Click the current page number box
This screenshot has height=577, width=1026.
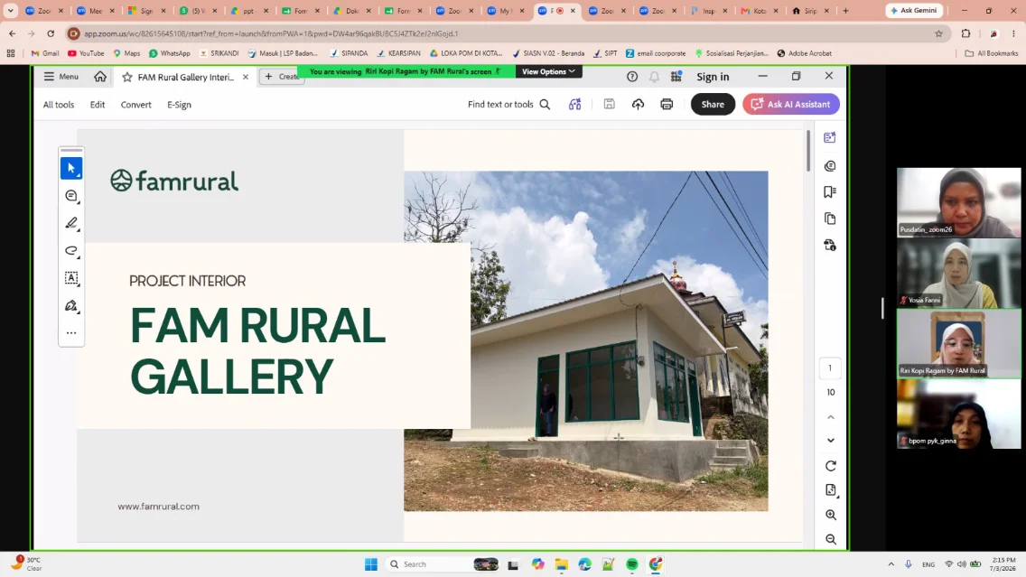click(830, 368)
